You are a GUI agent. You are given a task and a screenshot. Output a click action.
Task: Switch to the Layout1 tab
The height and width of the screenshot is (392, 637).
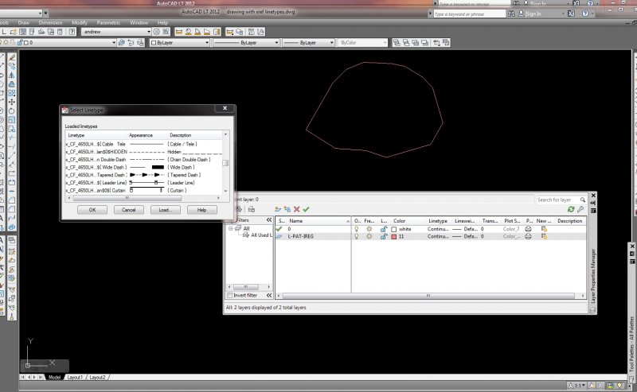75,378
